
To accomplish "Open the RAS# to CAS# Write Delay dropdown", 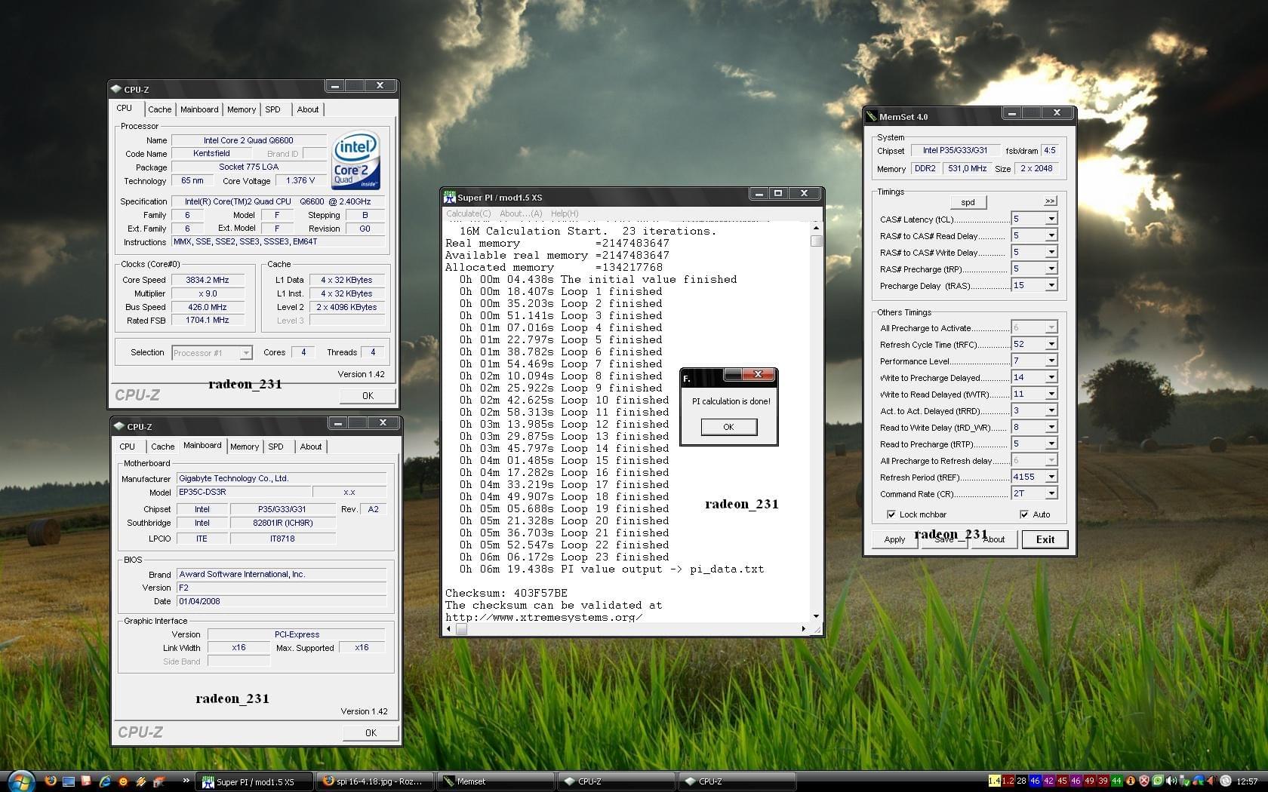I will (x=1051, y=252).
